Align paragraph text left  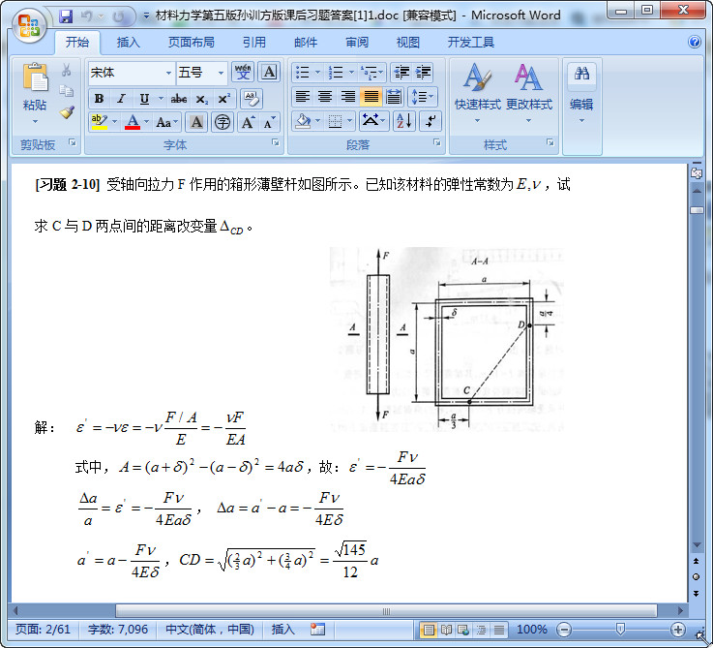[303, 97]
